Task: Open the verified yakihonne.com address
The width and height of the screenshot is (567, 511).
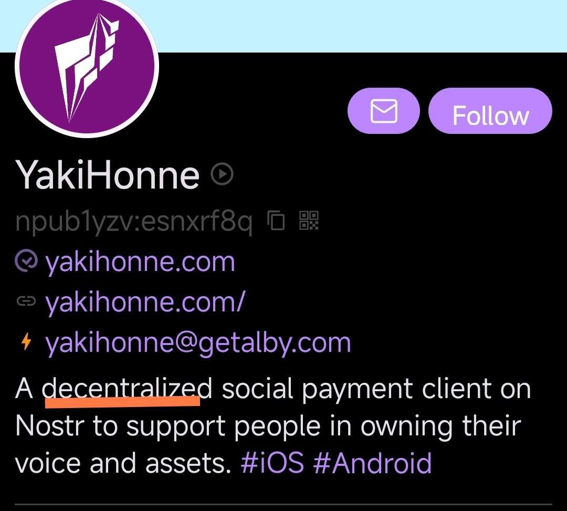Action: coord(140,262)
